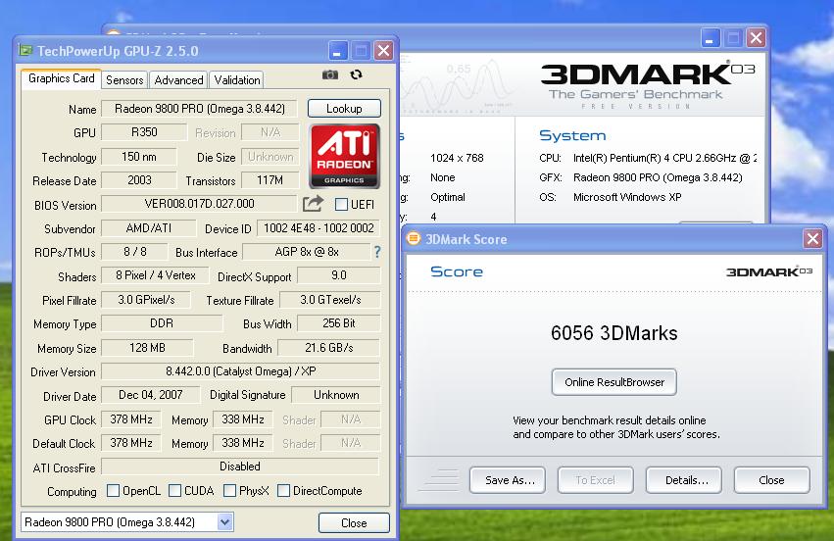Viewport: 834px width, 541px height.
Task: Minimize the 3DMark03 main window
Action: 710,38
